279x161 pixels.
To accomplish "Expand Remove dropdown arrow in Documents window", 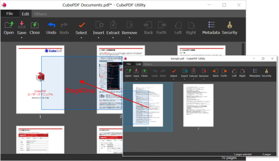I will 130,38.
